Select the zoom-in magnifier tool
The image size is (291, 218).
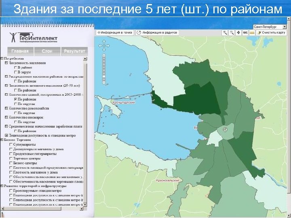point(225,33)
